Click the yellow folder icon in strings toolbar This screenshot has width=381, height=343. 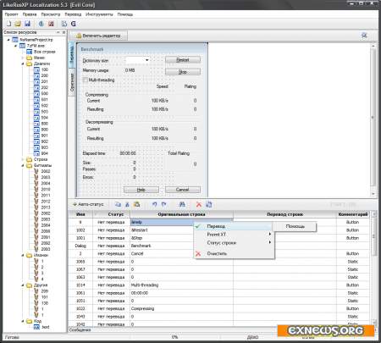click(137, 204)
